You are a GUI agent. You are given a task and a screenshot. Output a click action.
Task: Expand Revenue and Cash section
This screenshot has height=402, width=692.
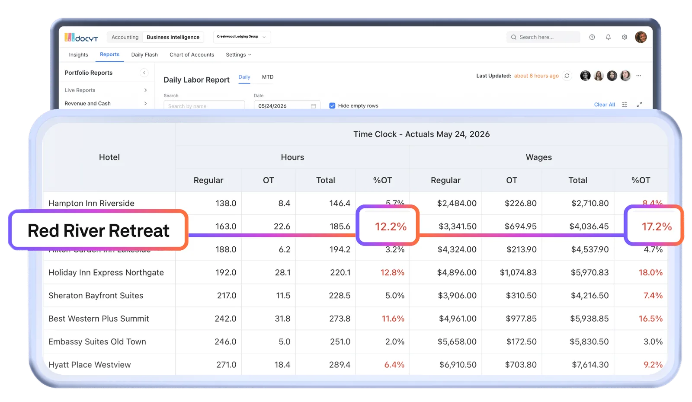(106, 103)
